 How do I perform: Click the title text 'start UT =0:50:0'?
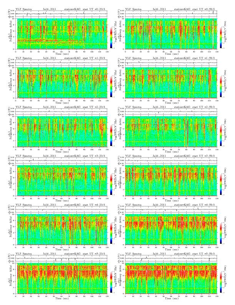click(x=204, y=9)
